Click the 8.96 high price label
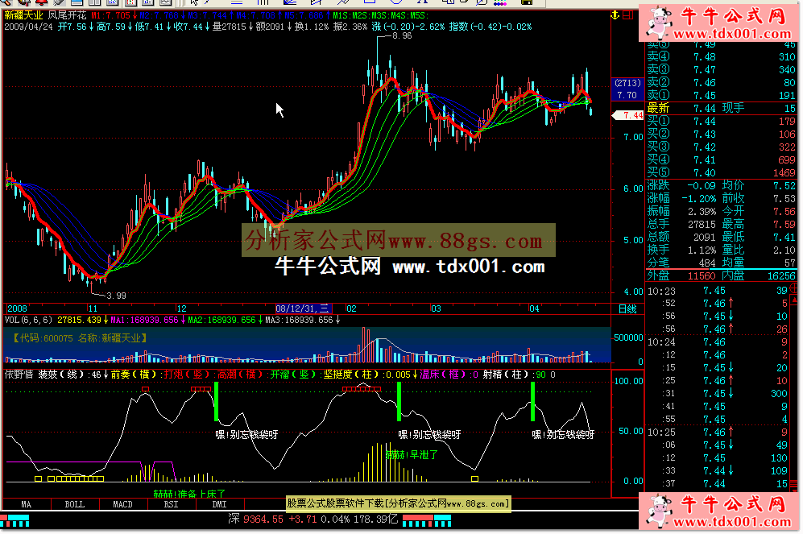 point(401,35)
